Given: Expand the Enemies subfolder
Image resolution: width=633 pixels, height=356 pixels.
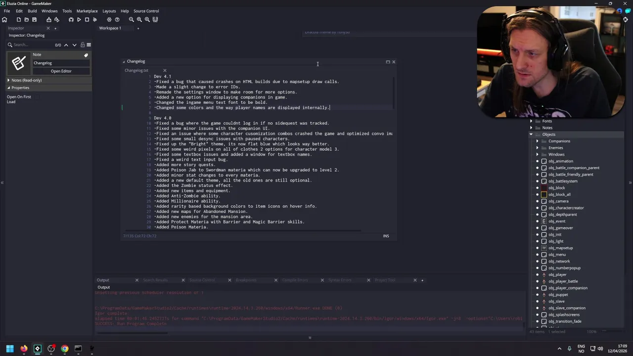Looking at the screenshot, I should tap(538, 148).
